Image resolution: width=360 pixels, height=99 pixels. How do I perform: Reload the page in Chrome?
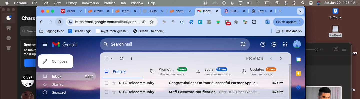pos(59,22)
